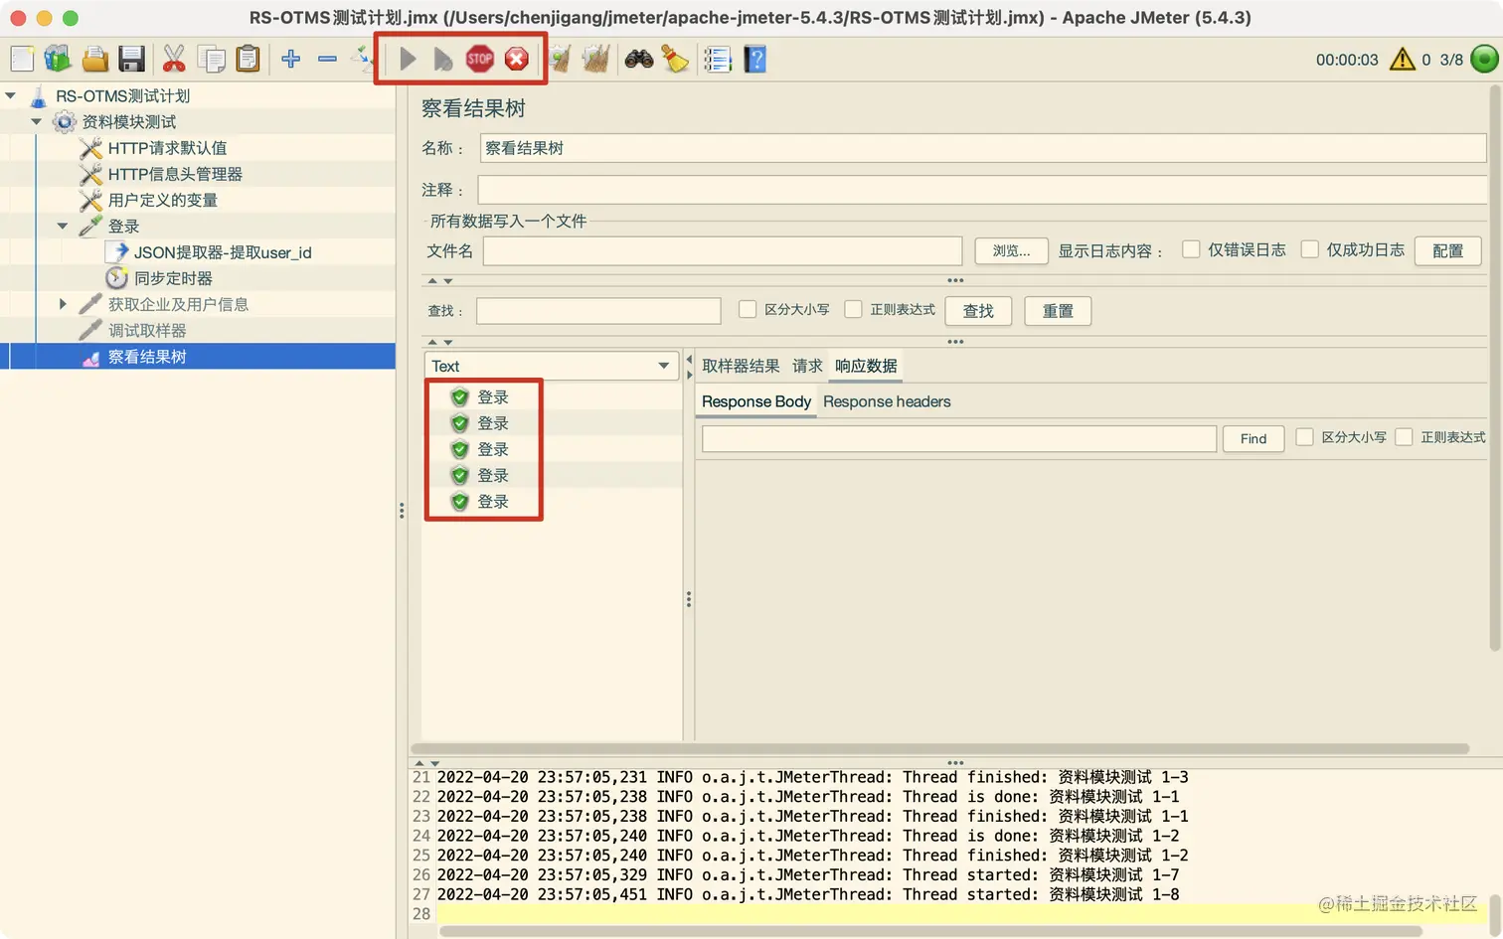This screenshot has width=1503, height=939.
Task: Collapse the 登录 sampler tree node
Action: pyautogui.click(x=63, y=226)
